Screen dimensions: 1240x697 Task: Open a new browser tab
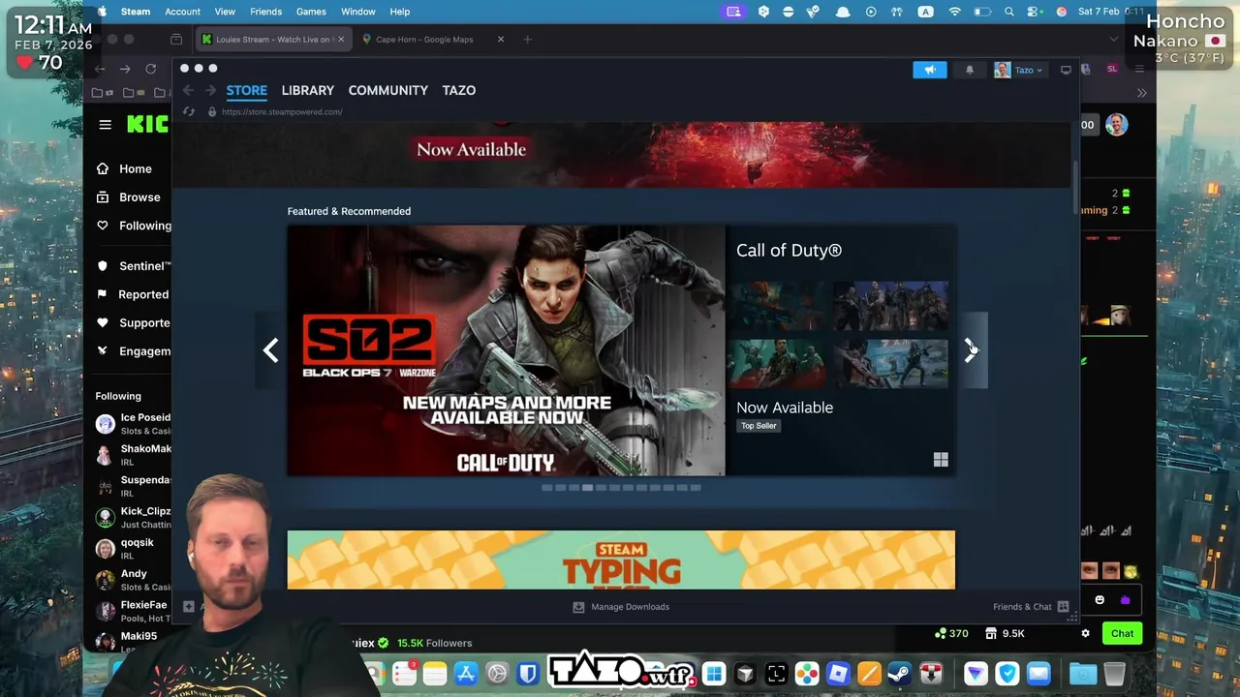pos(527,40)
